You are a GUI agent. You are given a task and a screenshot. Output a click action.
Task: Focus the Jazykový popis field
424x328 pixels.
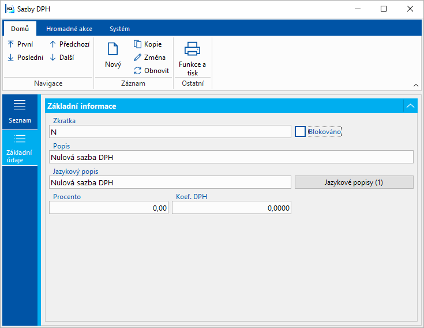tap(170, 182)
